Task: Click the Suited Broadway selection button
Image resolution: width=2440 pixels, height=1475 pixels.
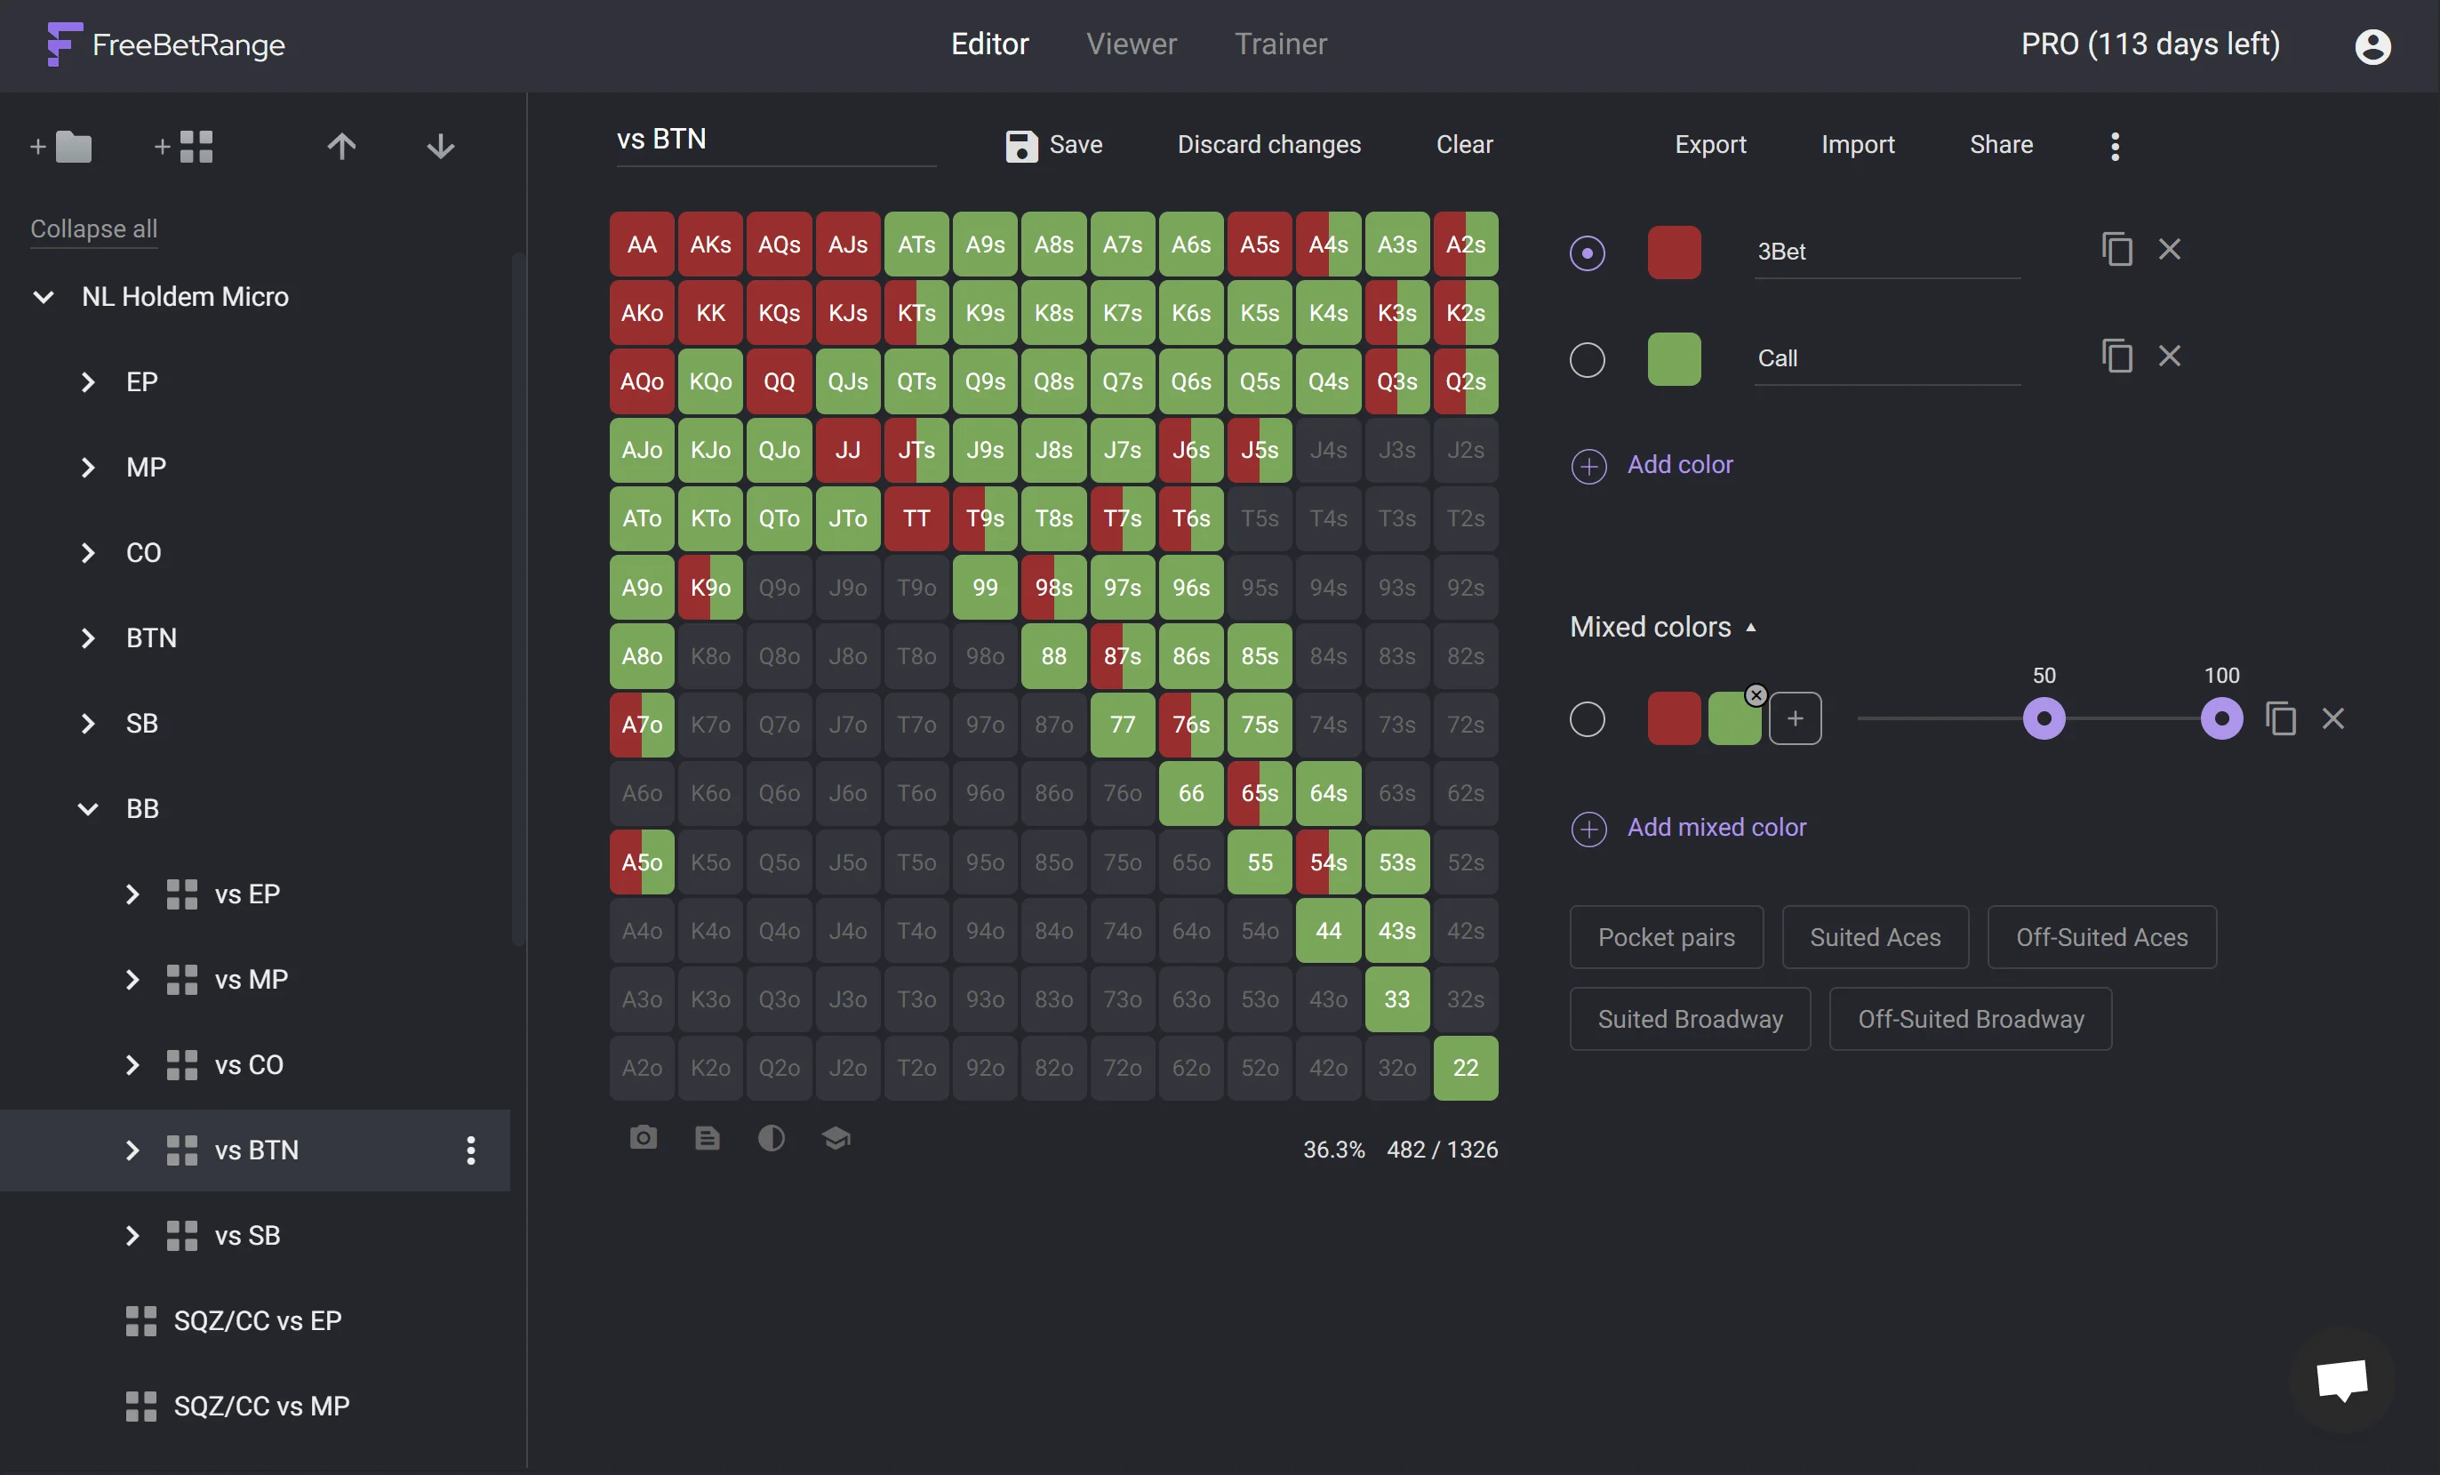Action: pos(1690,1018)
